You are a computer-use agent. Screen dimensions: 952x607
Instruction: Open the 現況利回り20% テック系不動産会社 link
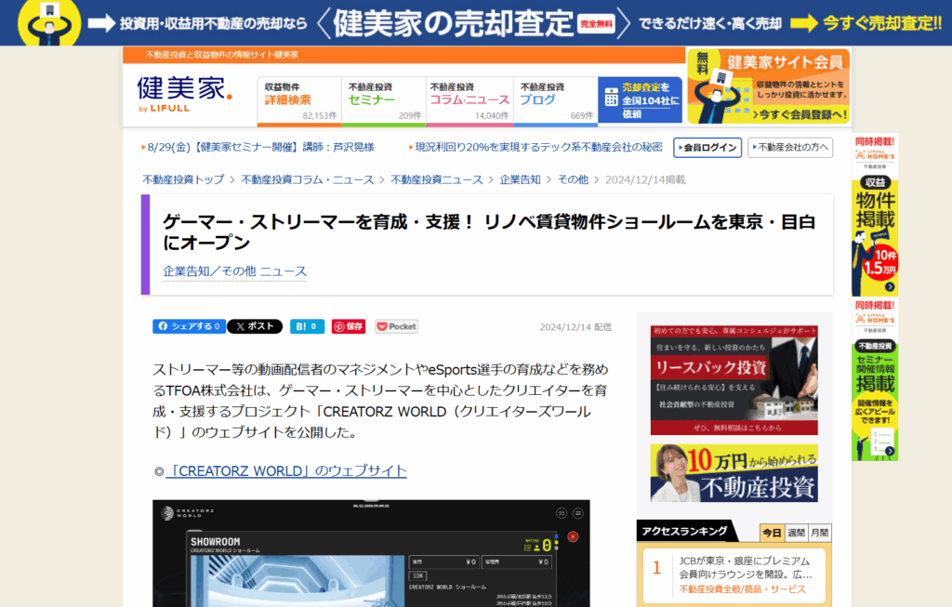536,147
